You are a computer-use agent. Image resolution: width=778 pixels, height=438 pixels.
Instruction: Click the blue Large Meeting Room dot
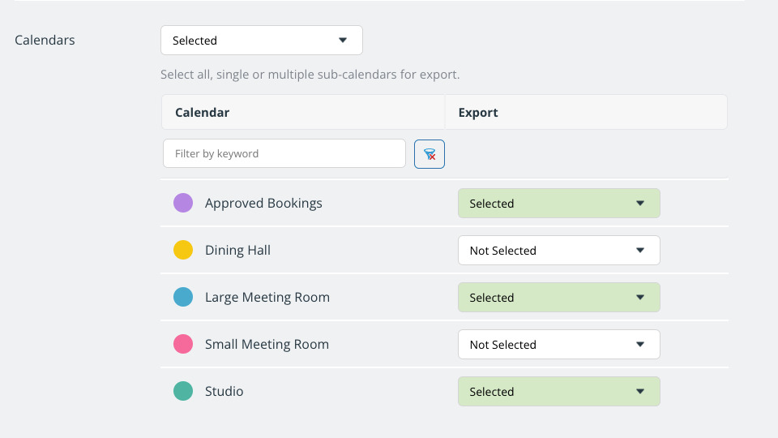pos(183,297)
